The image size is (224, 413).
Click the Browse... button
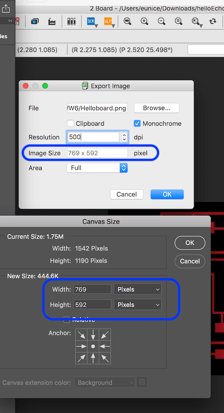click(x=157, y=108)
